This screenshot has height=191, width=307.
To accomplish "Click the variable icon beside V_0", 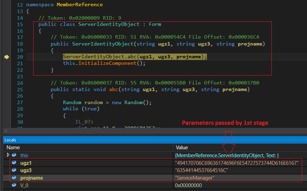I will point(14,185).
